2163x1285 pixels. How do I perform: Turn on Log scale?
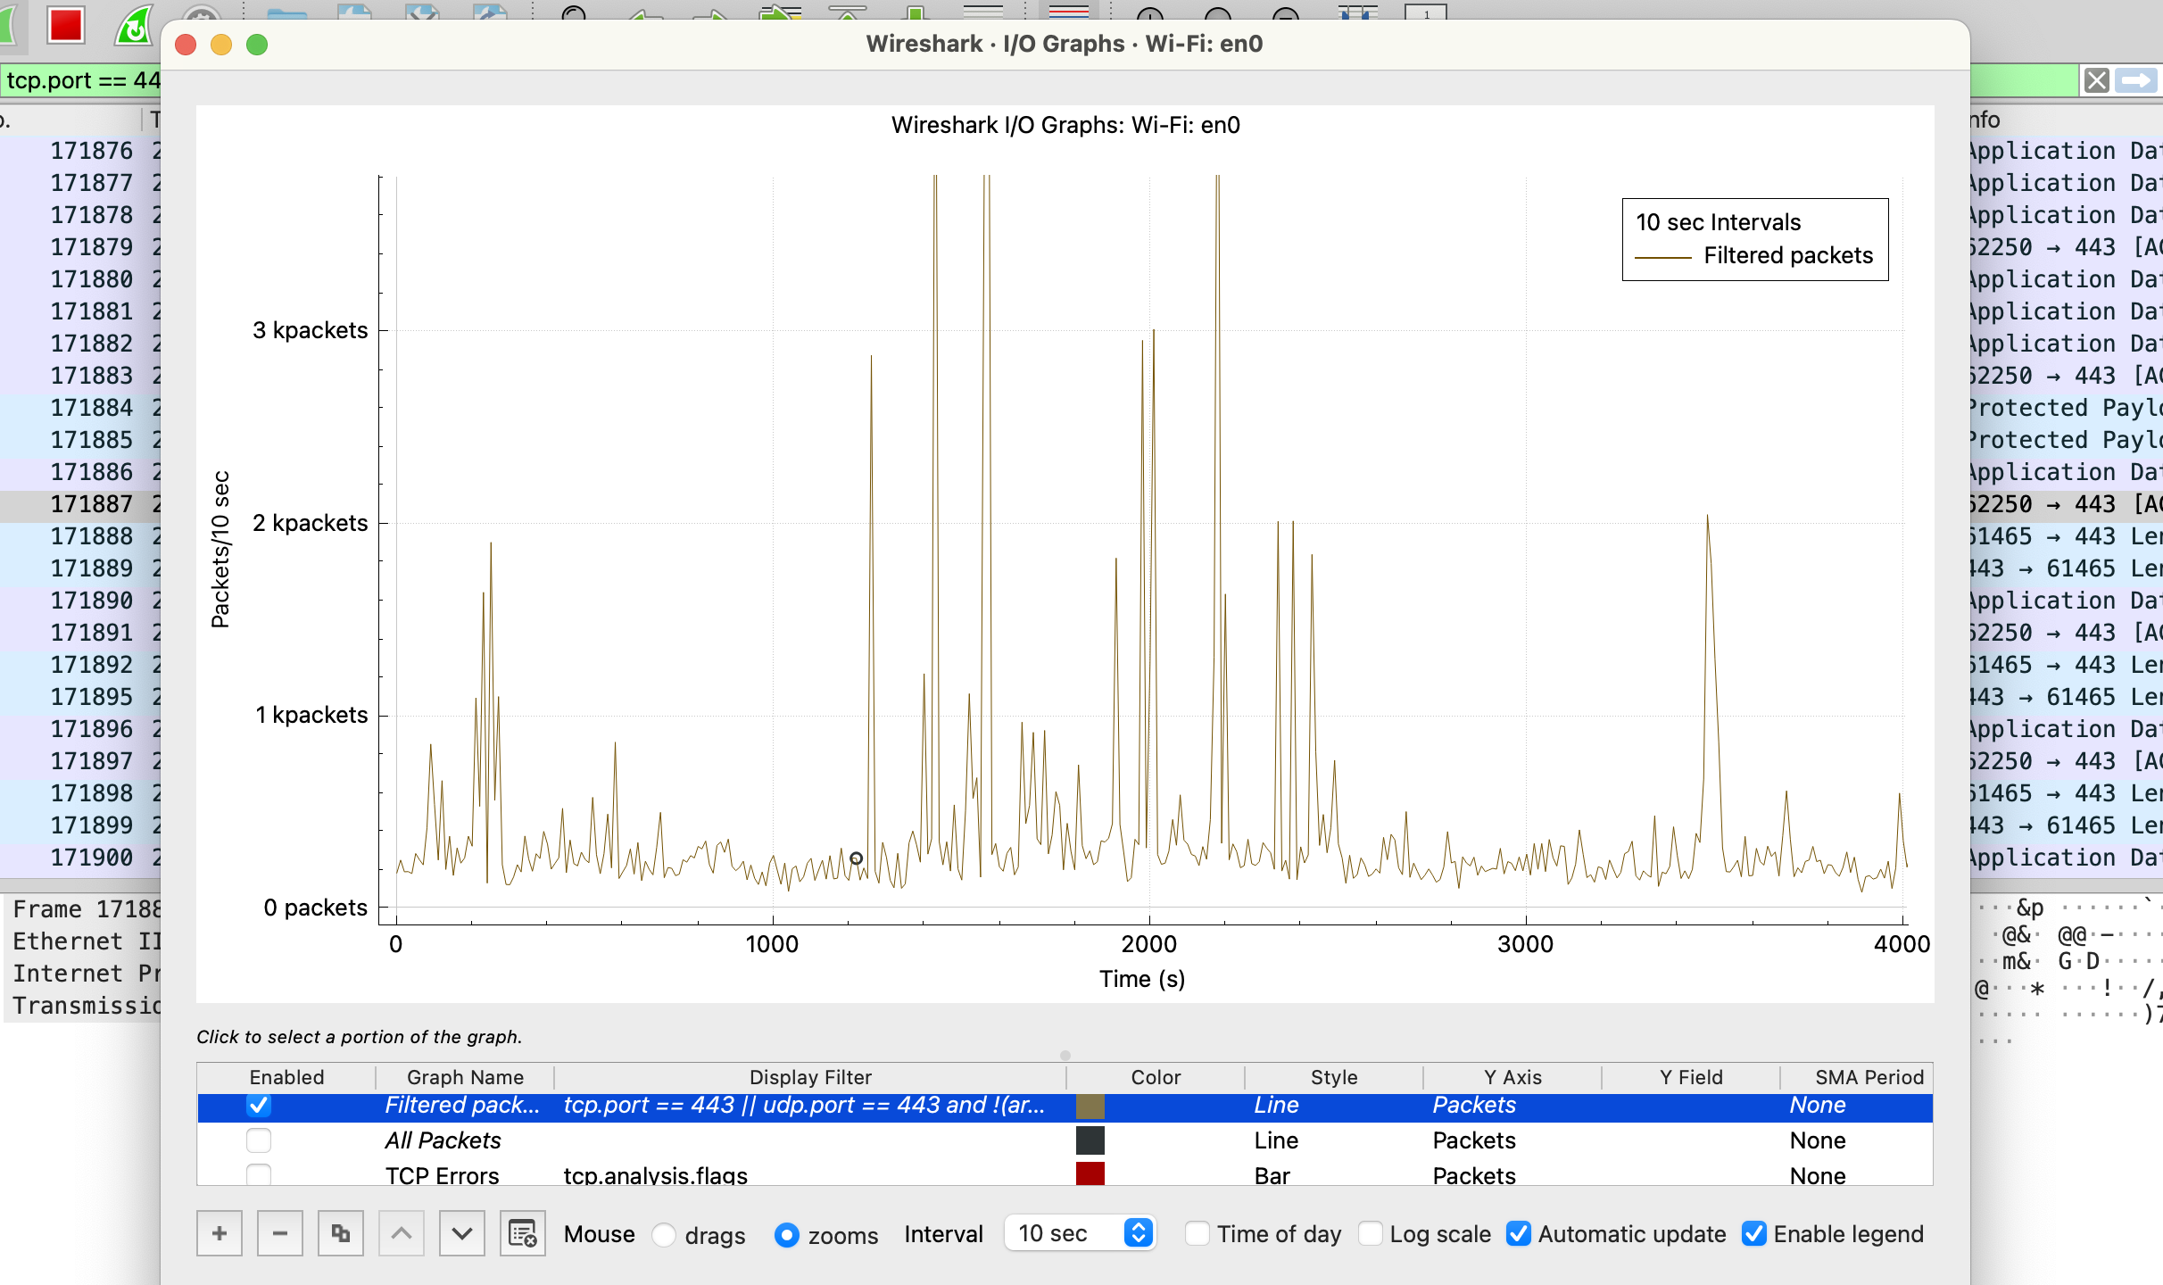coord(1370,1233)
